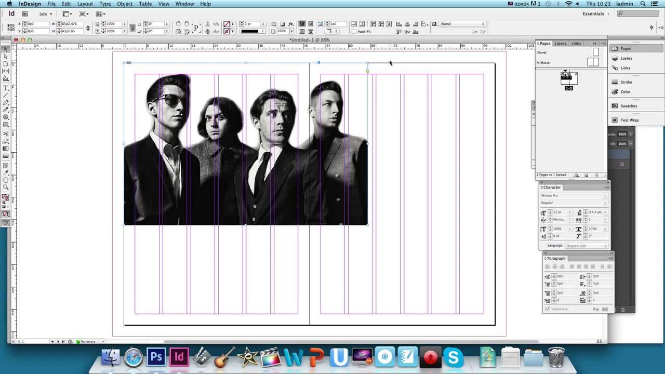Viewport: 665px width, 374px height.
Task: Click Rotate 90° clockwise icon
Action: click(x=178, y=24)
